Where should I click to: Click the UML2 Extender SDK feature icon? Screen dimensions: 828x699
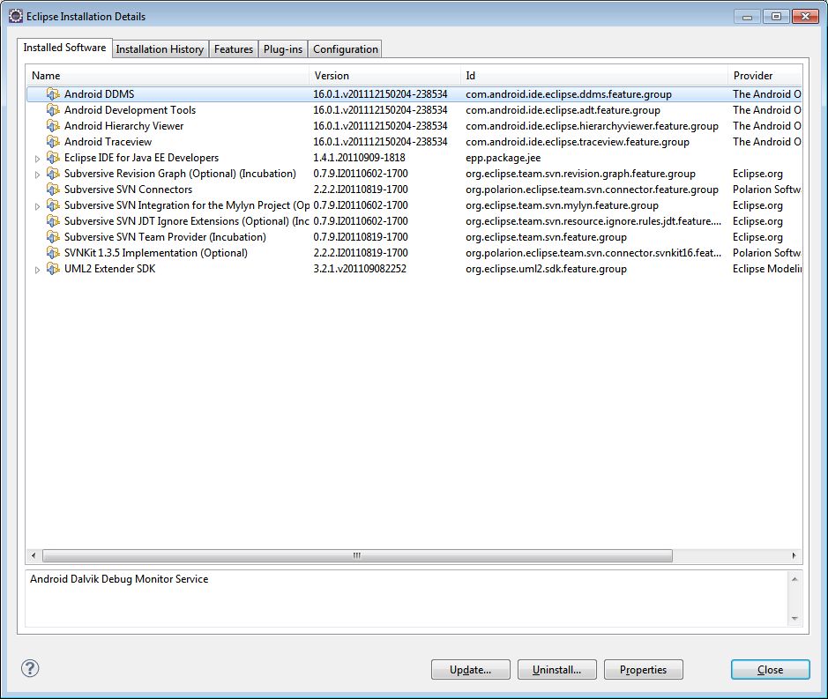(x=53, y=268)
